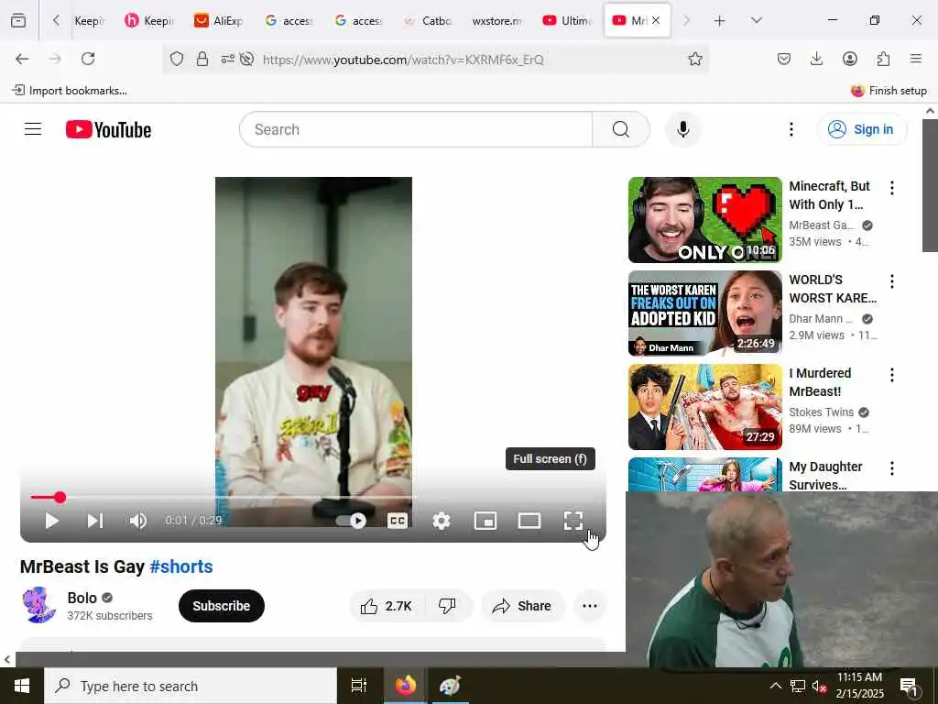Open Task View on taskbar
The width and height of the screenshot is (938, 704).
coord(359,686)
